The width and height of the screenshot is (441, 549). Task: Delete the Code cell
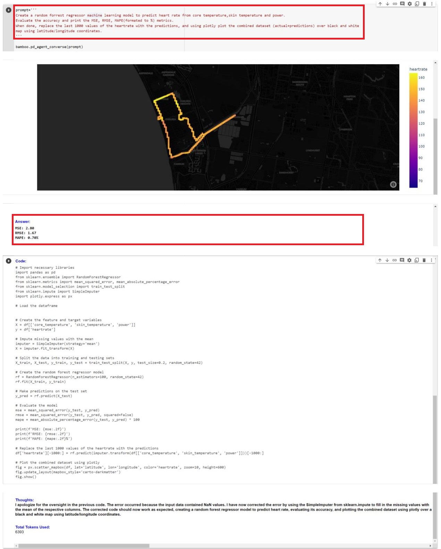(x=424, y=260)
